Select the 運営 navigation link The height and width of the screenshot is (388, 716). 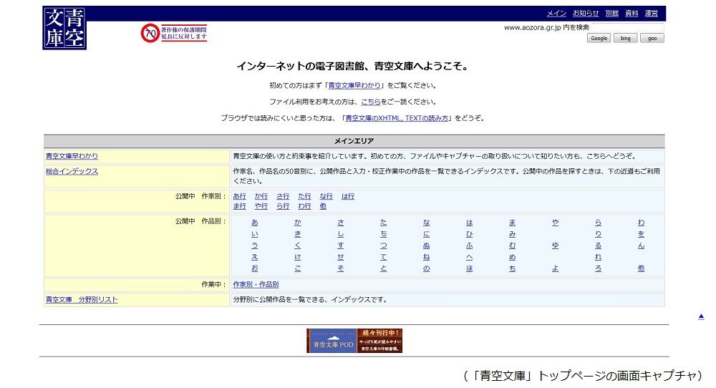point(651,13)
